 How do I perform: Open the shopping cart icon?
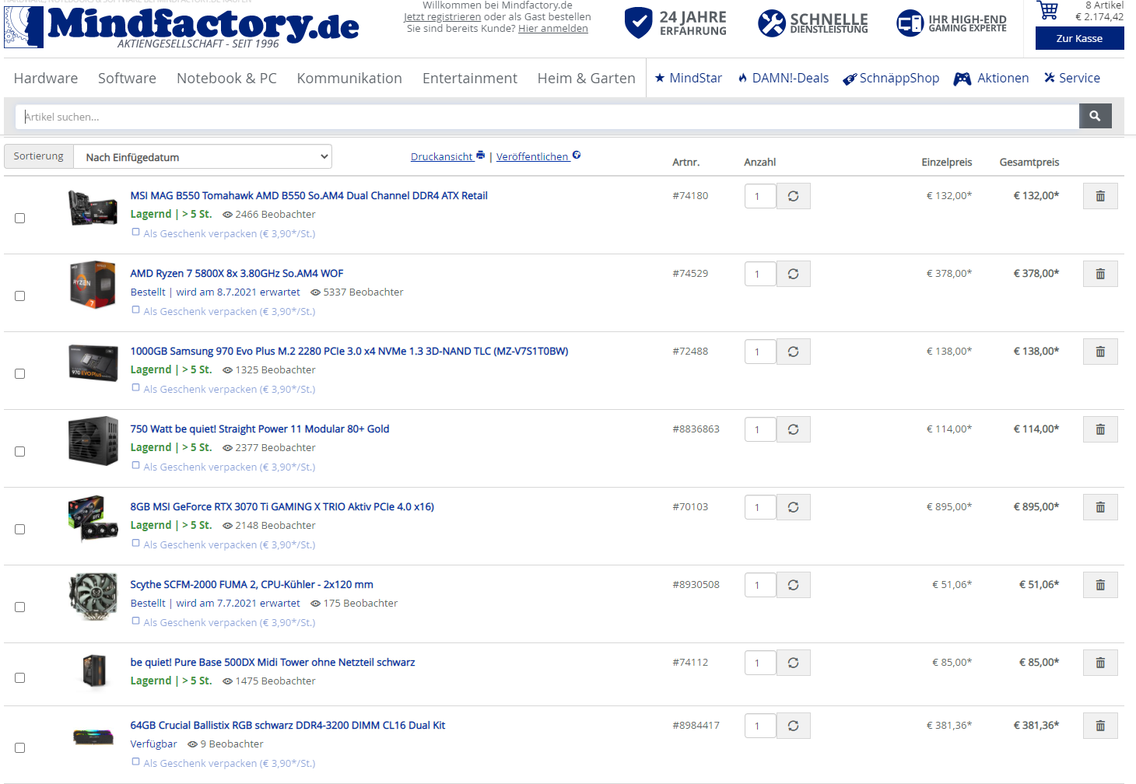[1048, 11]
